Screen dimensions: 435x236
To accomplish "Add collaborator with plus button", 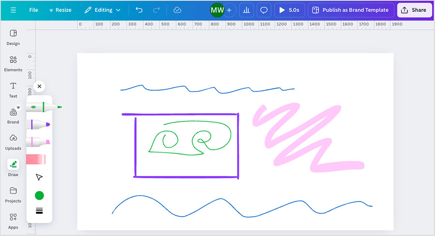I will (230, 10).
